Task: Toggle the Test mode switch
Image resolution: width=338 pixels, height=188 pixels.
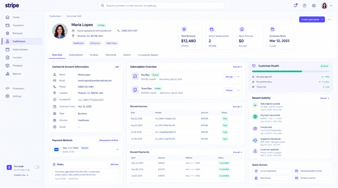Action: [37, 167]
